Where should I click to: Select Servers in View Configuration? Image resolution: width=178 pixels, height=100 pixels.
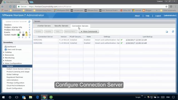[x=17, y=66]
